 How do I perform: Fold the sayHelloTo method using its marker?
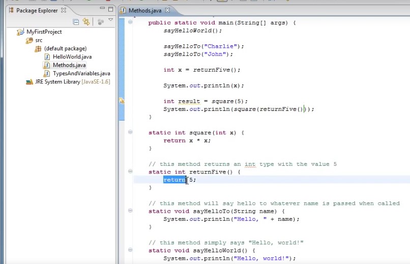click(130, 211)
